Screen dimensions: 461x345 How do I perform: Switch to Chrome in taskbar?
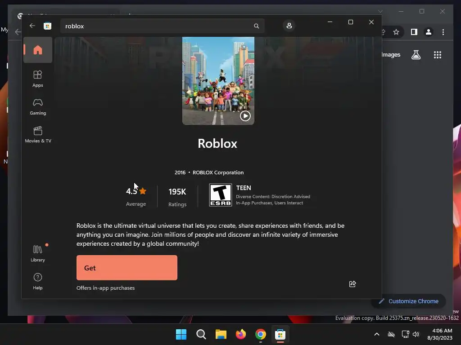coord(261,334)
